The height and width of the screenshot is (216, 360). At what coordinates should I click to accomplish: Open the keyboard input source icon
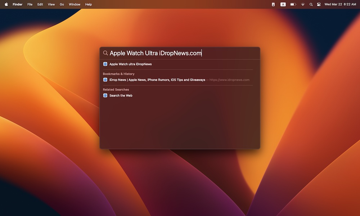[x=283, y=4]
